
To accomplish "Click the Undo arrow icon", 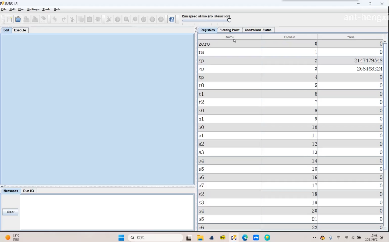I will point(55,19).
